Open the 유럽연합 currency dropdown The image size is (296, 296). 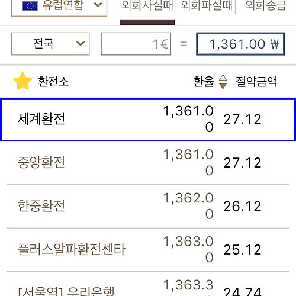coord(59,7)
